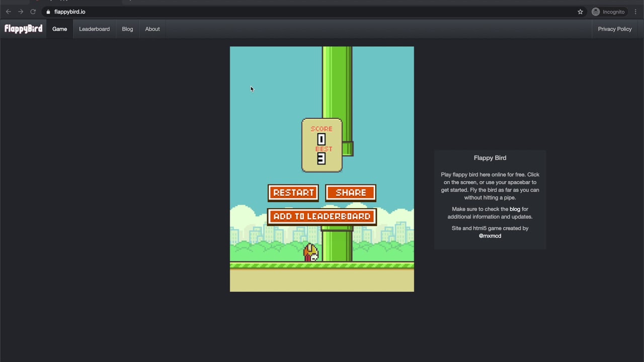Viewport: 644px width, 362px height.
Task: Visit the Blog section
Action: (x=127, y=29)
